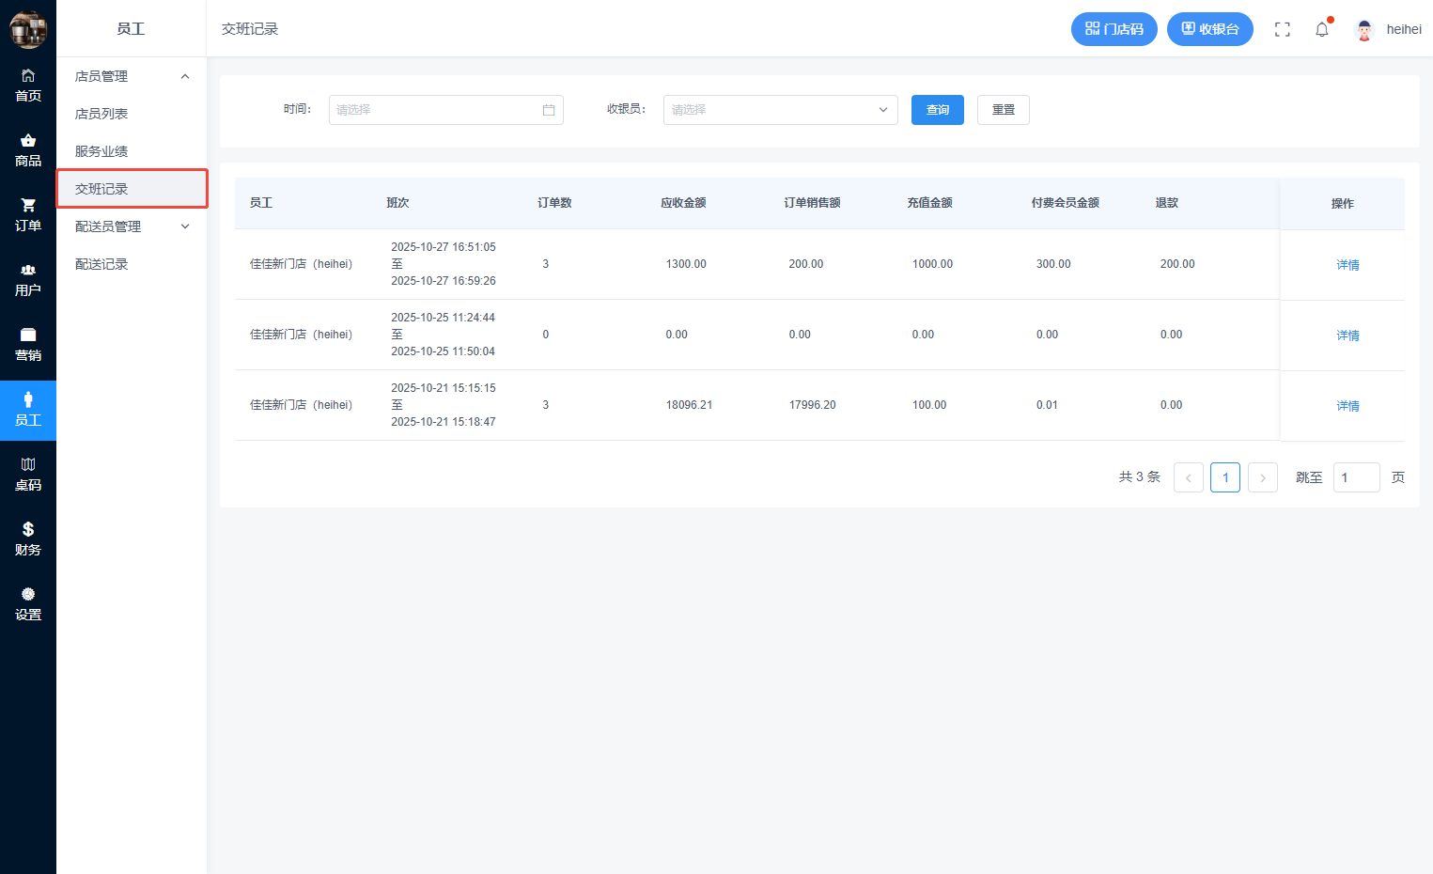Select 服务业绩 menu item

click(101, 151)
